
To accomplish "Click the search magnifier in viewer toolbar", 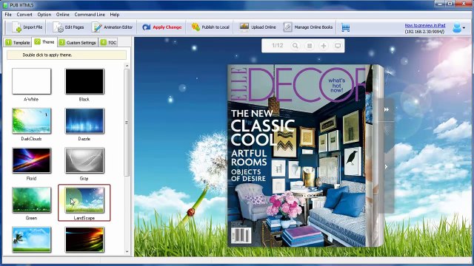I will coord(295,46).
